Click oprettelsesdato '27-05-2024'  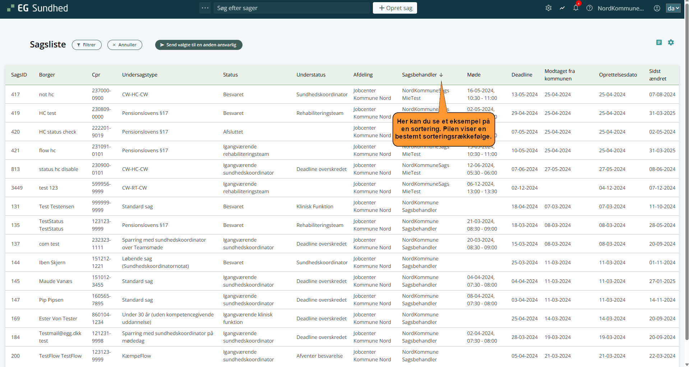(612, 169)
